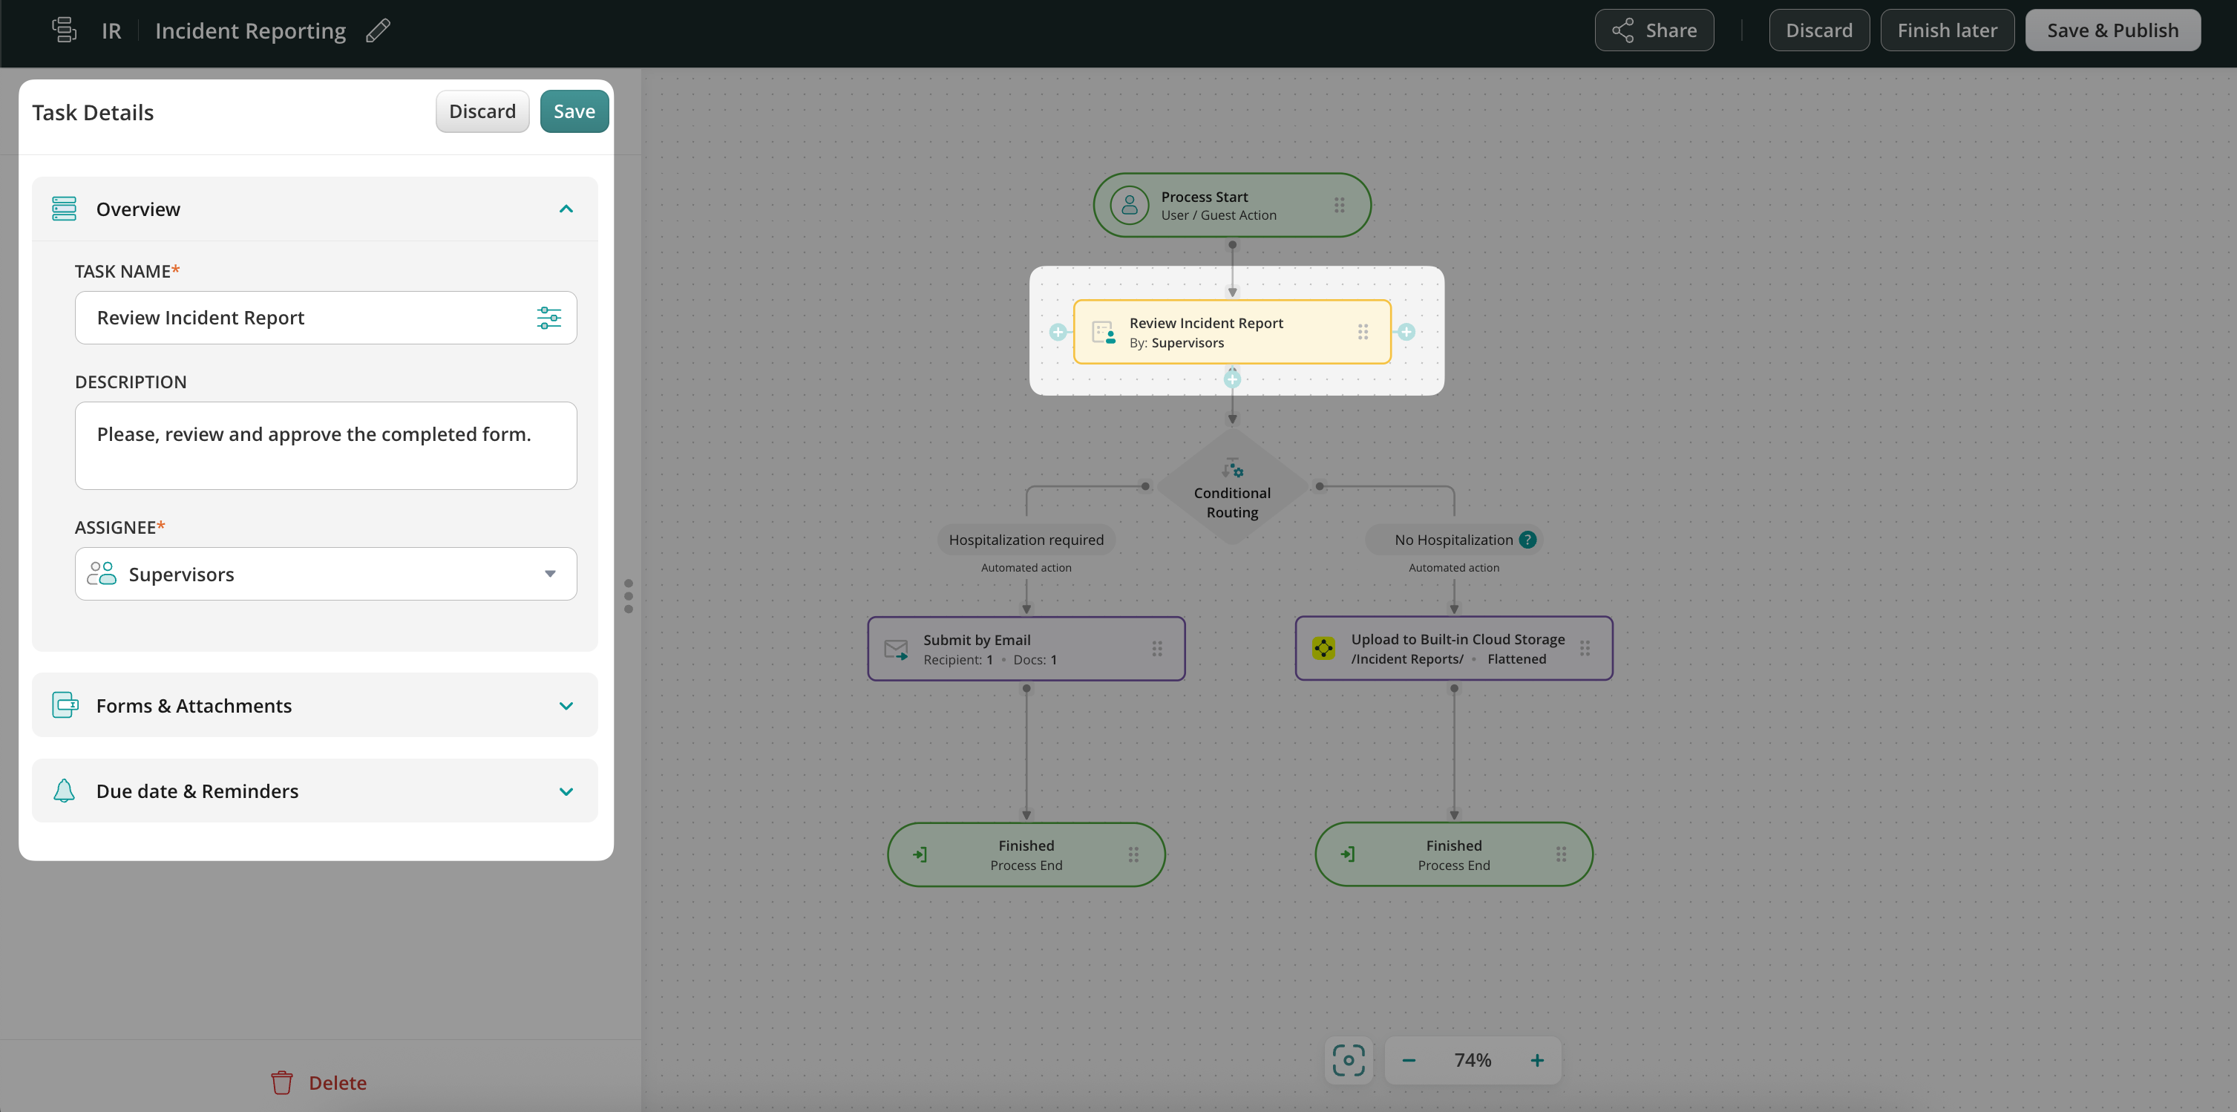2237x1112 pixels.
Task: Click drag handle on Submit by Email node
Action: (x=1156, y=649)
